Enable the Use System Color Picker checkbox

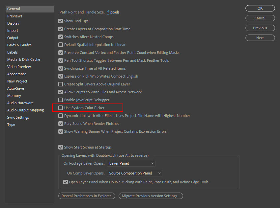(61, 108)
